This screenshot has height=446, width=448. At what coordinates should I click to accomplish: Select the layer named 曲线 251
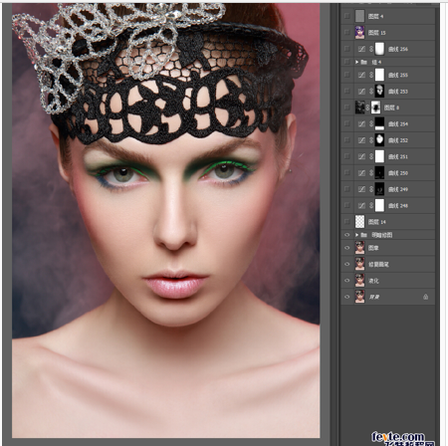tap(388, 156)
